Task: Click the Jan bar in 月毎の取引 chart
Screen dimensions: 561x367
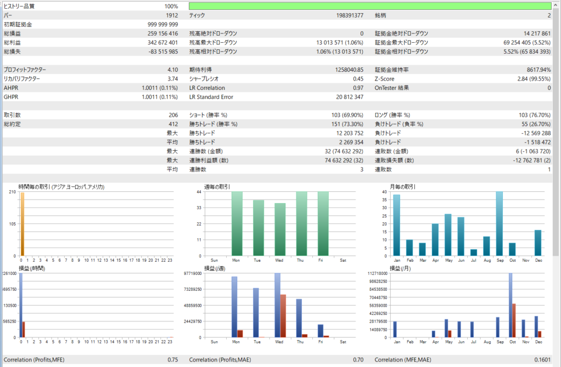Action: [397, 225]
